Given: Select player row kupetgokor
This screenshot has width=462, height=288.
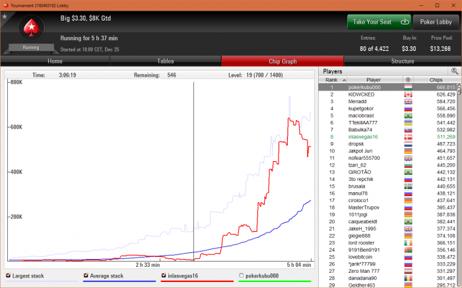Looking at the screenshot, I should tap(387, 108).
